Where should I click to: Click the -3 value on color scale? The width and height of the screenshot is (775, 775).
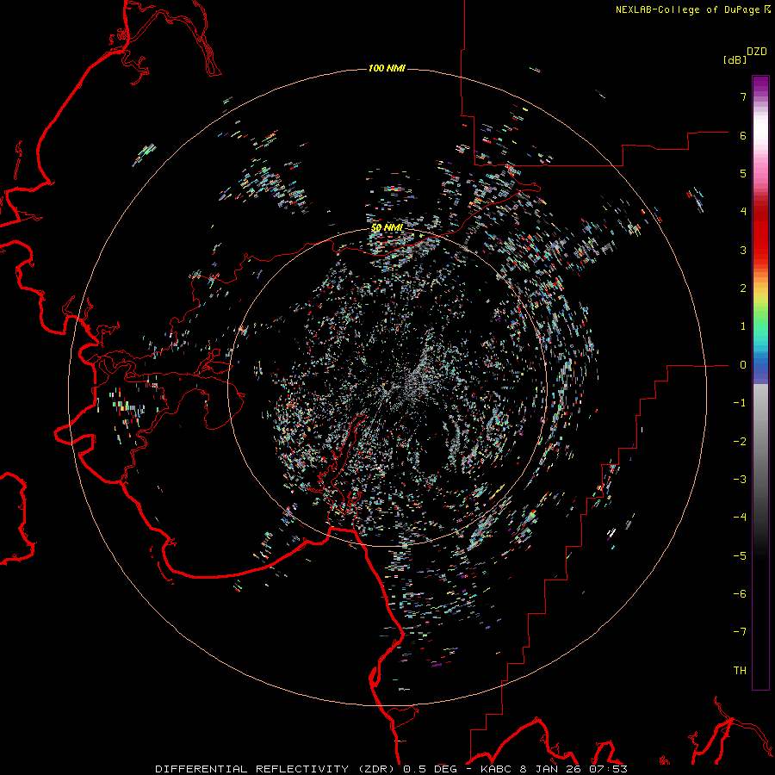pyautogui.click(x=740, y=480)
